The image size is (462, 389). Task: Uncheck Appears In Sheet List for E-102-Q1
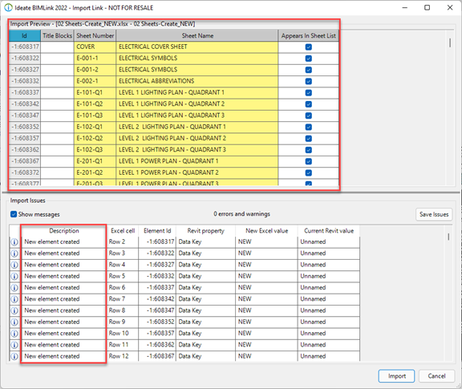click(x=309, y=127)
